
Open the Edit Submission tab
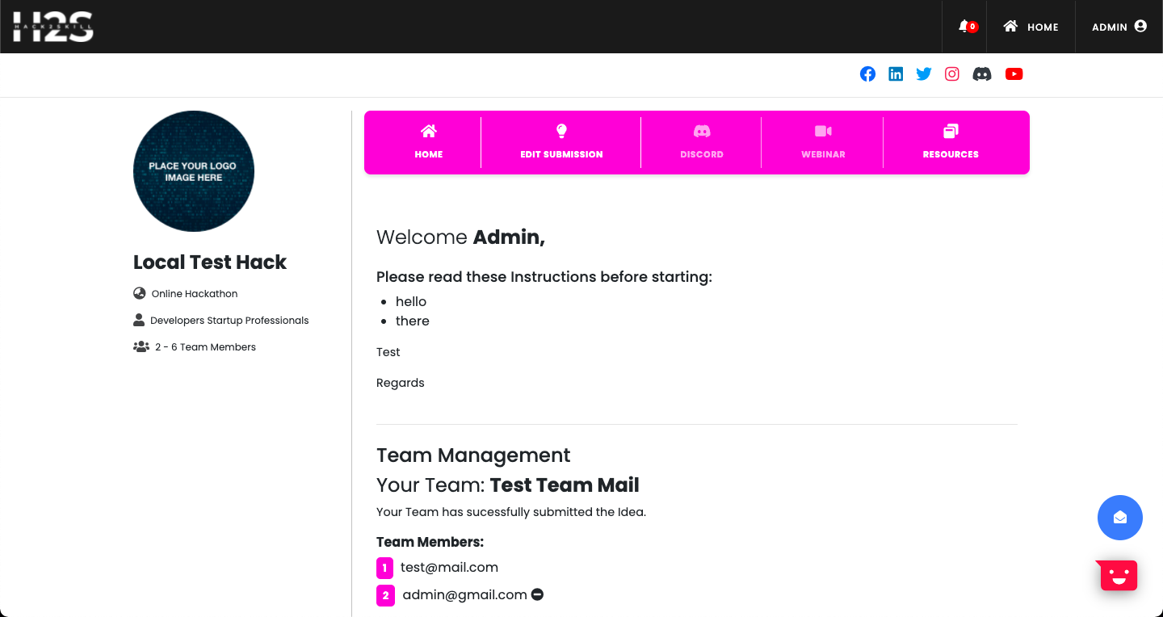tap(561, 141)
